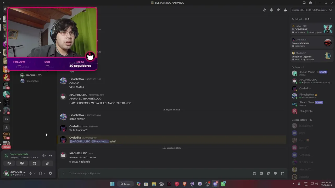335x188 pixels.
Task: Open user settings gear
Action: tap(50, 173)
